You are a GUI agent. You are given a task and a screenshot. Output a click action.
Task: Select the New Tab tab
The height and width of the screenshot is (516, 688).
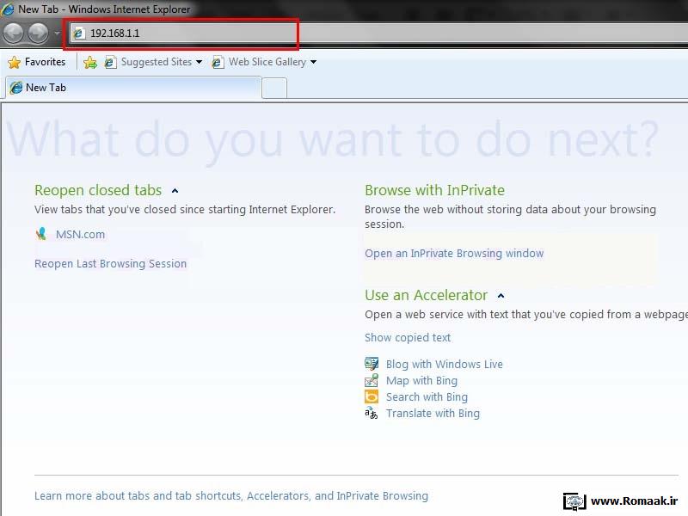[x=133, y=88]
